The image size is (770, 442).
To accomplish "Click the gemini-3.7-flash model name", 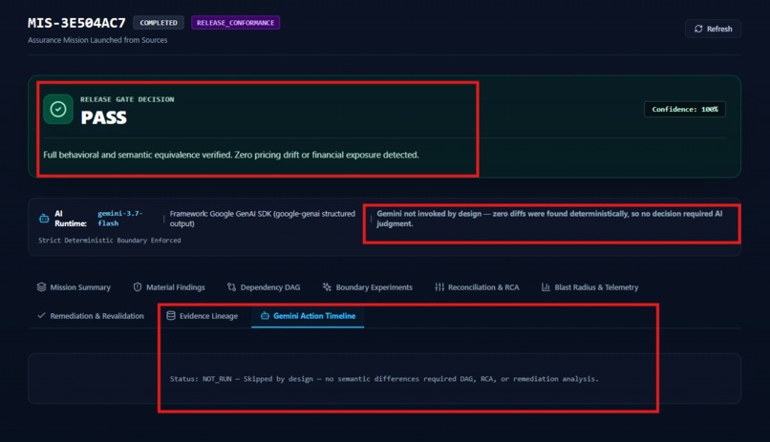I will (x=120, y=219).
